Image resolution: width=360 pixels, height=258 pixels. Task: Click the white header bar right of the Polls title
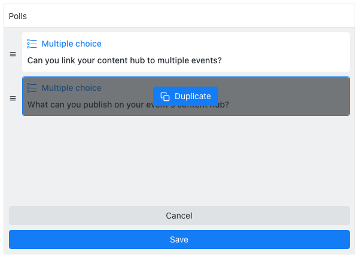click(191, 16)
